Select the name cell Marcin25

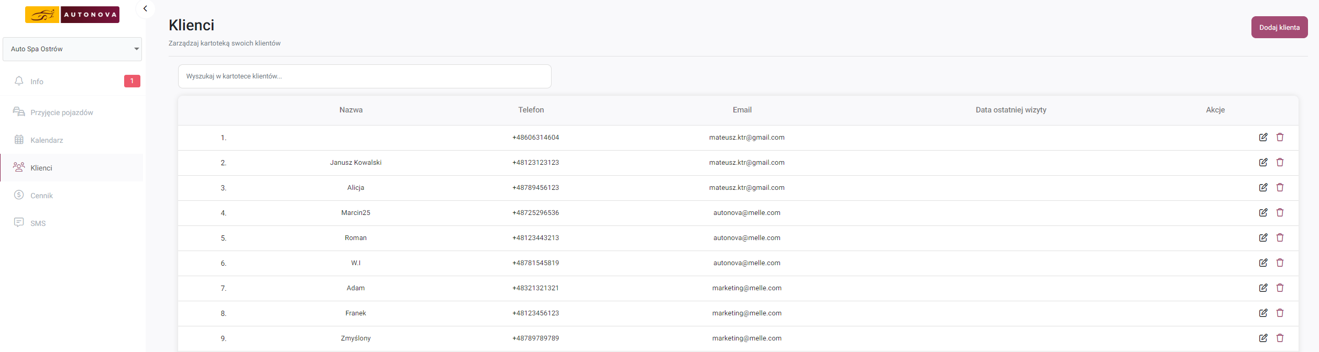pos(356,213)
